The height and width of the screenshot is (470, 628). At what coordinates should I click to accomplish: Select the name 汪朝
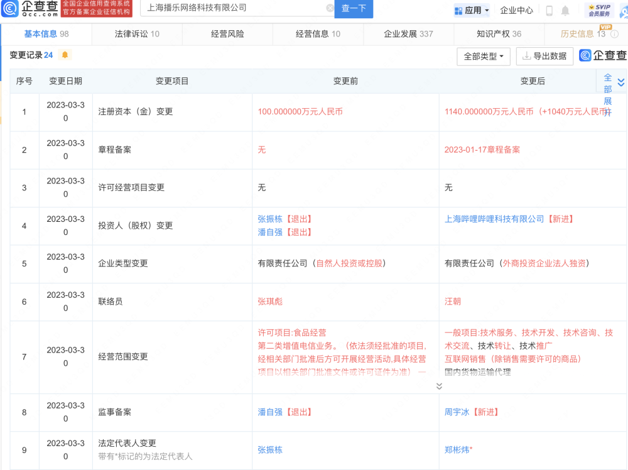[x=453, y=302]
